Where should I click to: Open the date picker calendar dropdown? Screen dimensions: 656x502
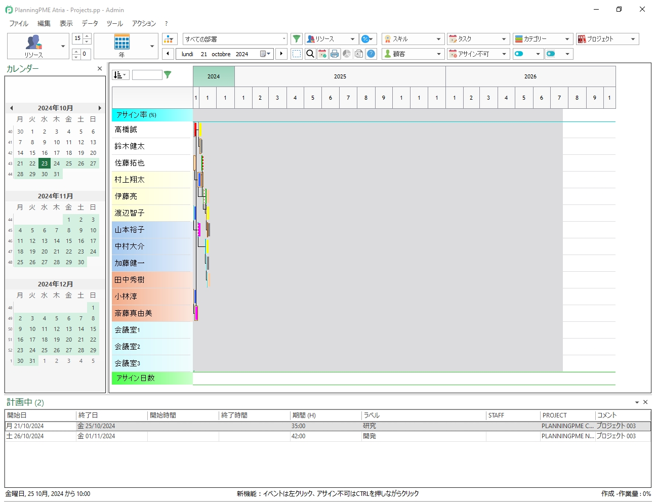(x=266, y=54)
